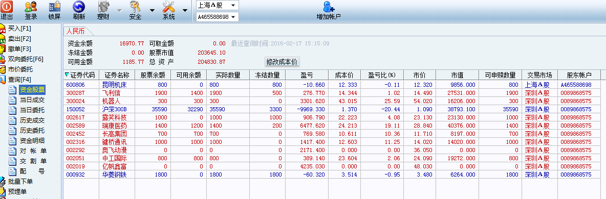The width and height of the screenshot is (606, 199).
Task: Select 飞利信 stock name
Action: click(x=111, y=93)
